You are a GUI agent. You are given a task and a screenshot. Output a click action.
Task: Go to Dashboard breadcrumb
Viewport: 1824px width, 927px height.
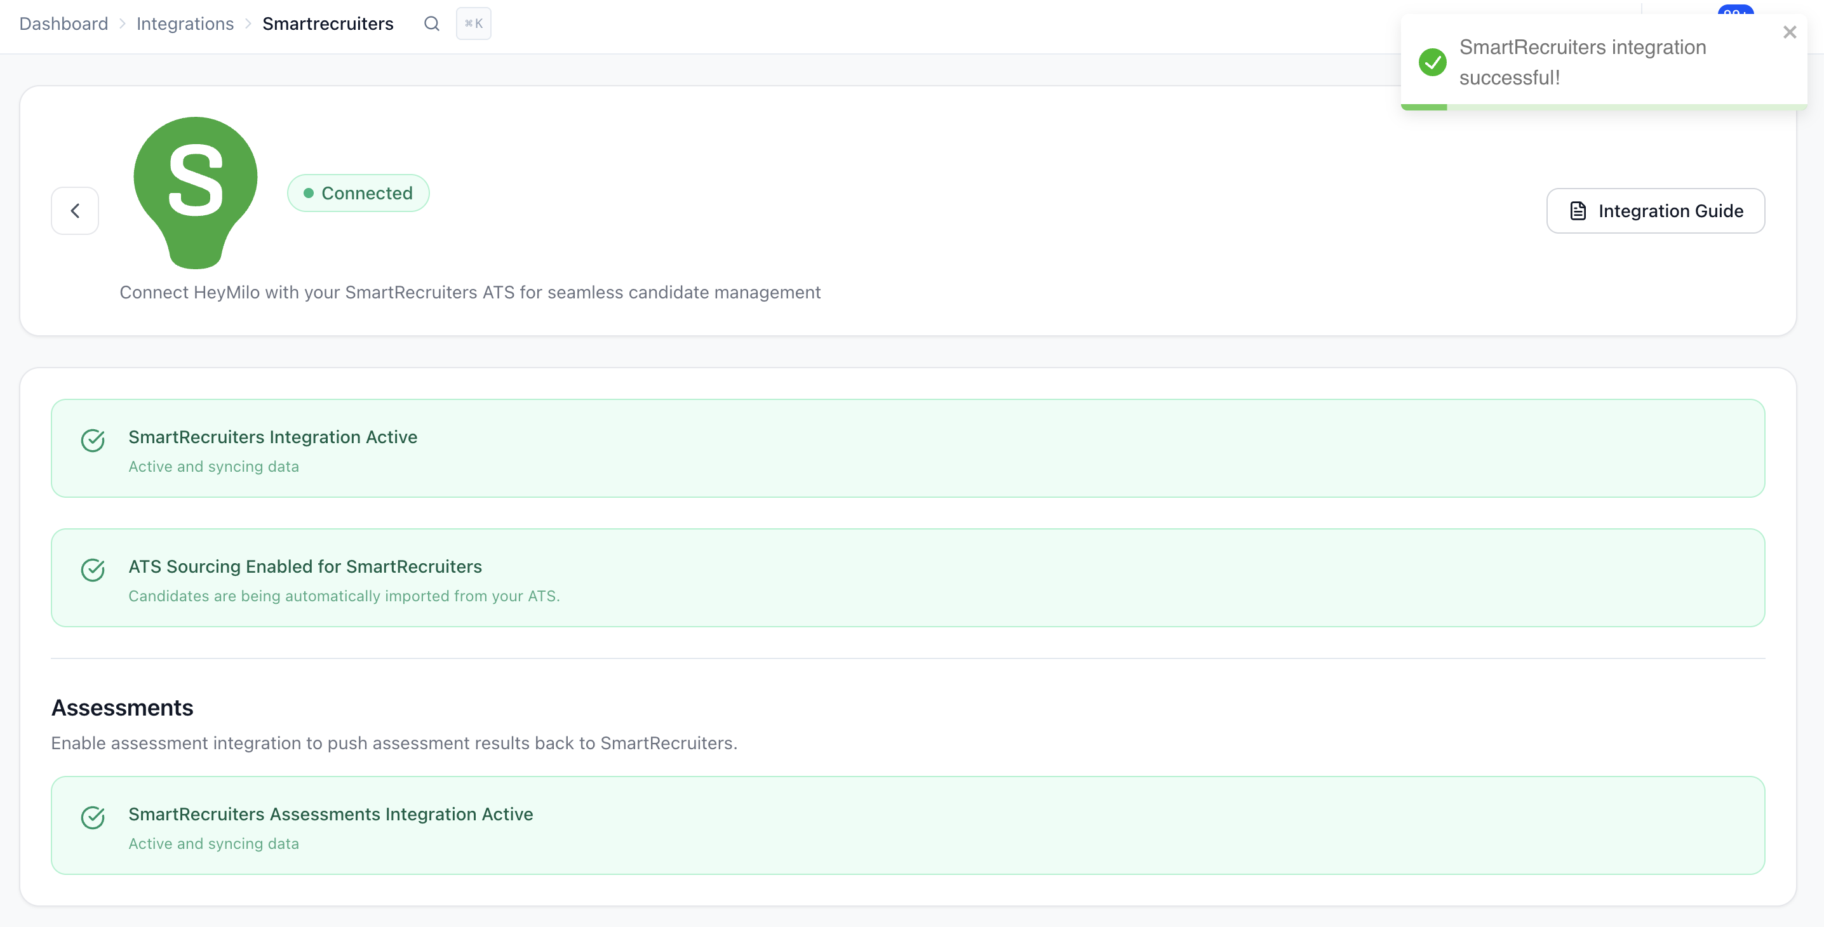pyautogui.click(x=64, y=23)
